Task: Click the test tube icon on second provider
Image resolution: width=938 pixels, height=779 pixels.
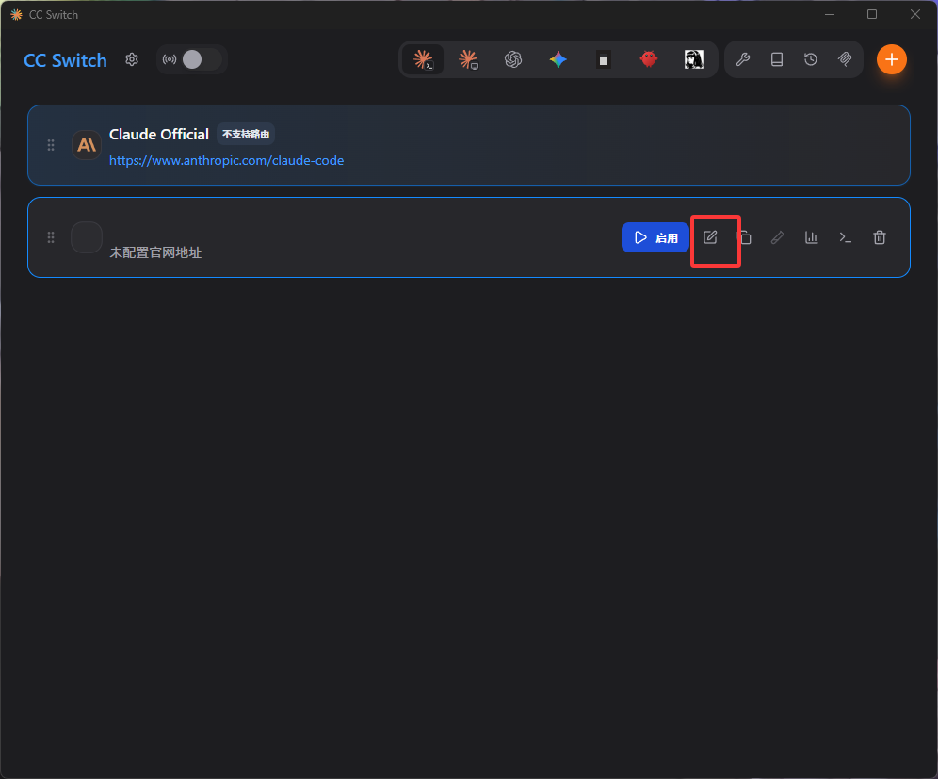Action: pos(778,237)
